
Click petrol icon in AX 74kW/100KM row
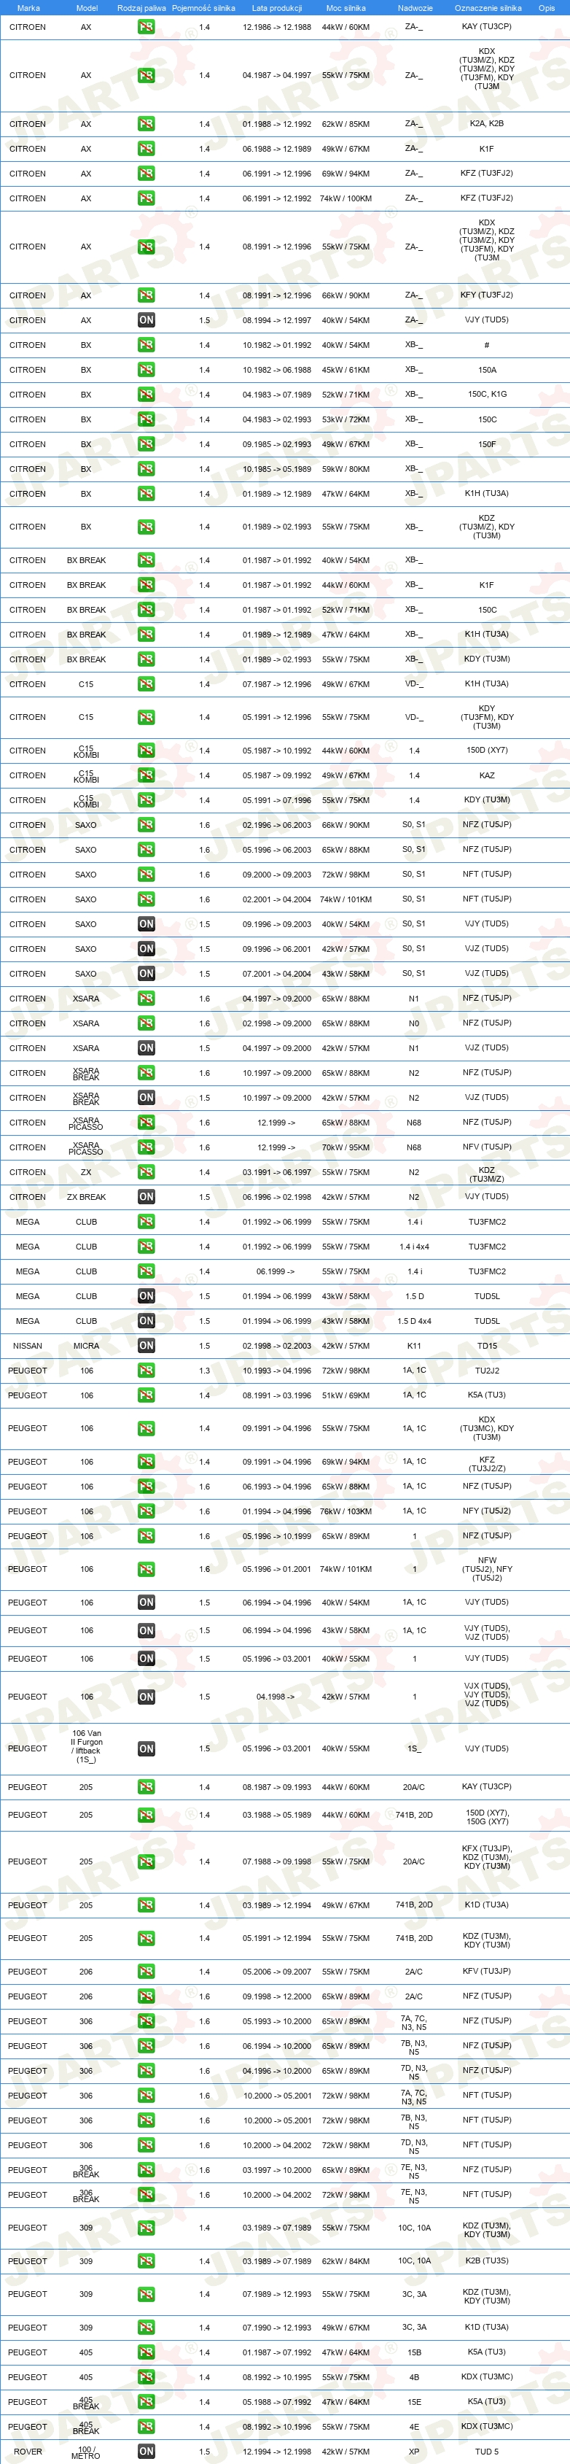147,198
